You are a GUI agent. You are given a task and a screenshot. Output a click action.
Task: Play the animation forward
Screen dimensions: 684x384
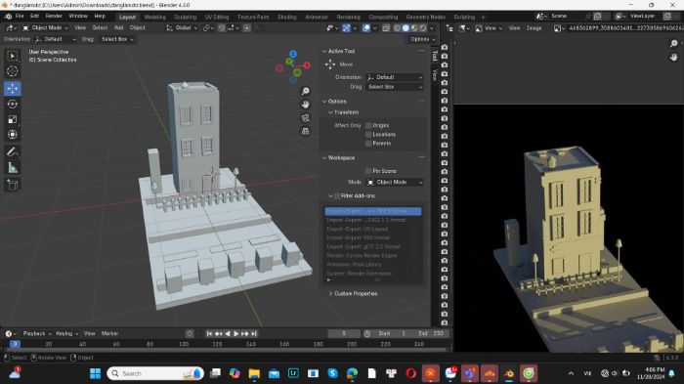pyautogui.click(x=236, y=333)
